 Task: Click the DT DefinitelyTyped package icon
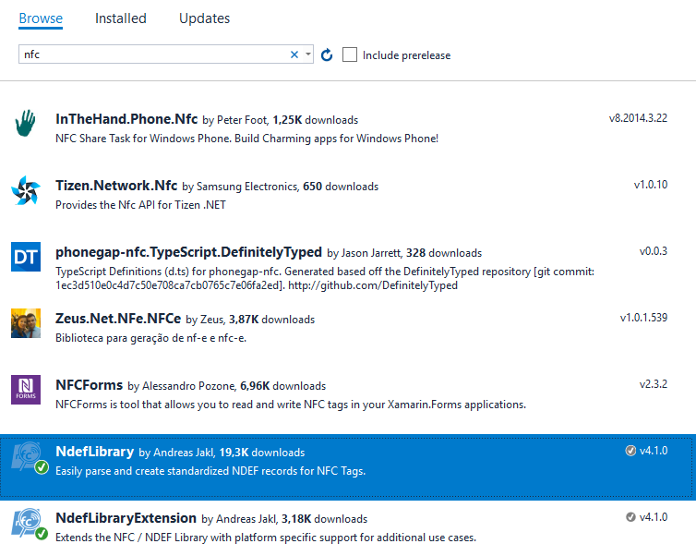click(26, 257)
